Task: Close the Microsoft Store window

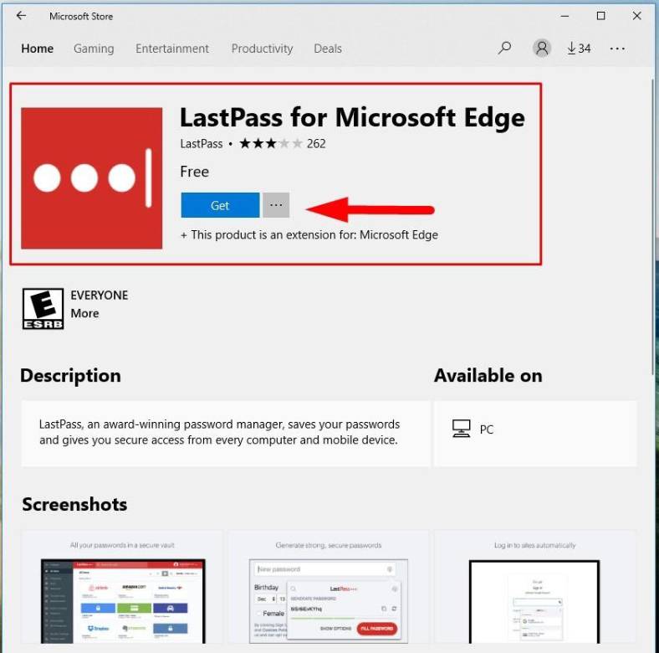Action: coord(636,16)
